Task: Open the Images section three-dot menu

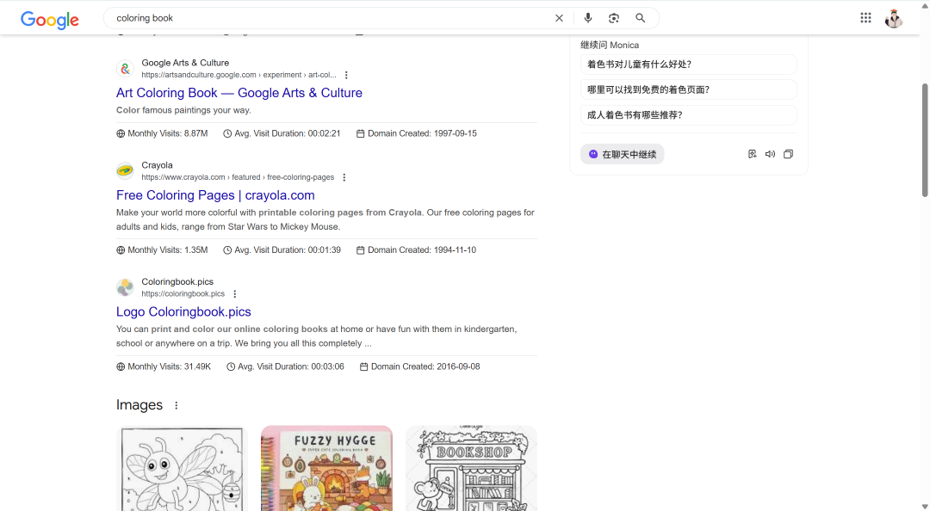Action: pos(177,405)
